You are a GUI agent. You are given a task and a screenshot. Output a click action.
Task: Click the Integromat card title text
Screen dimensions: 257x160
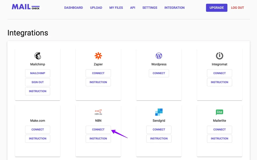click(219, 64)
